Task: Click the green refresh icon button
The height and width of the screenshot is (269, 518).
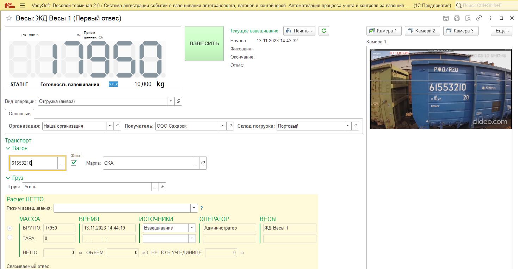Action: point(323,31)
